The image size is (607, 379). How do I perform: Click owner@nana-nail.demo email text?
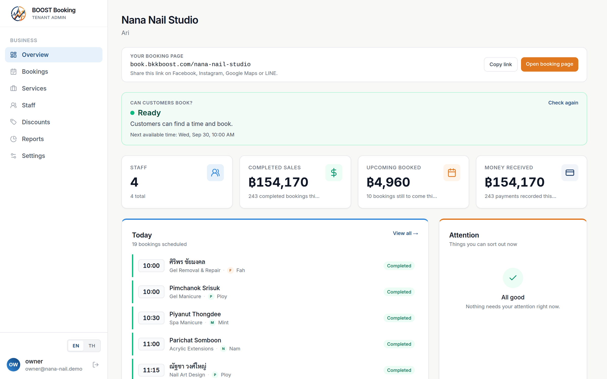pyautogui.click(x=54, y=369)
